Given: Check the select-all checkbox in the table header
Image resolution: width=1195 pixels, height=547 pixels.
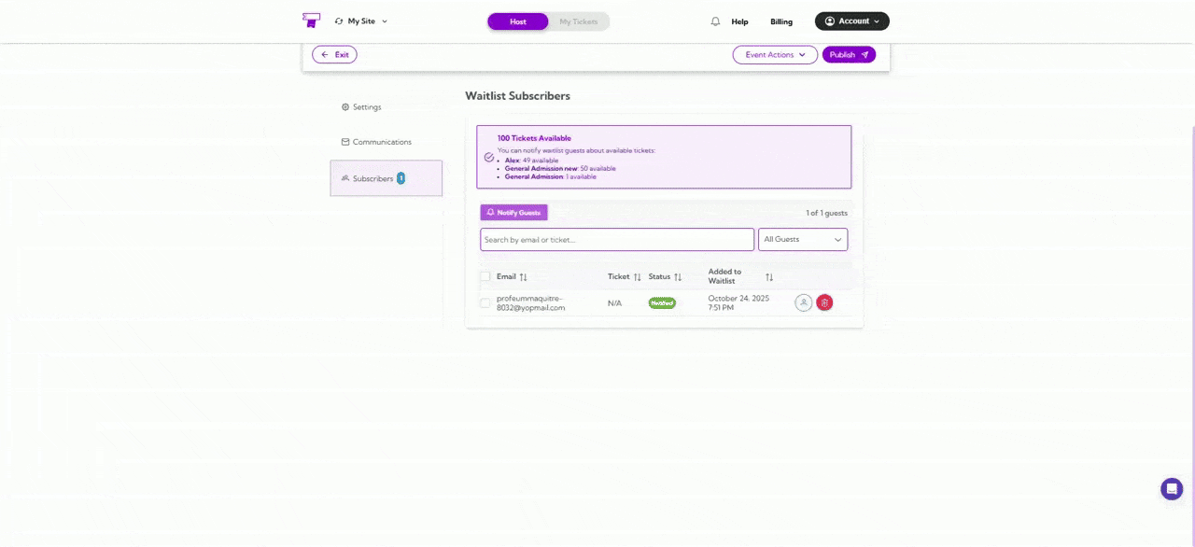Looking at the screenshot, I should pos(485,276).
